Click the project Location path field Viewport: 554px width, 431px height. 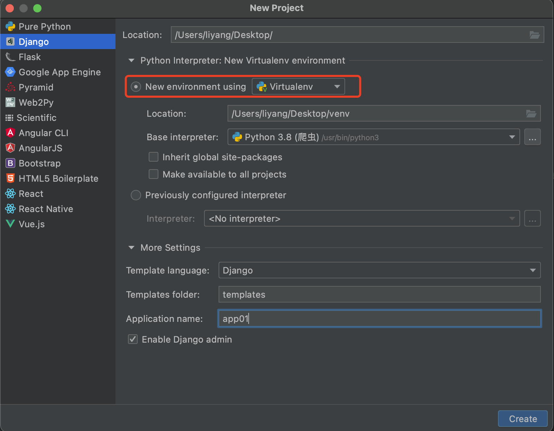click(358, 35)
